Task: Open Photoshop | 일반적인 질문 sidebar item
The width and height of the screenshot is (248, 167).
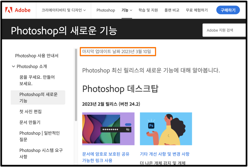Action: (x=39, y=136)
